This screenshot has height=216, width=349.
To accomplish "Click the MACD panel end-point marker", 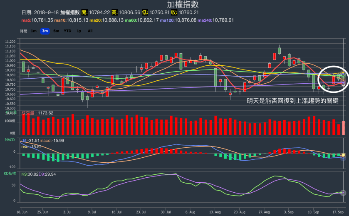I will (343, 157).
